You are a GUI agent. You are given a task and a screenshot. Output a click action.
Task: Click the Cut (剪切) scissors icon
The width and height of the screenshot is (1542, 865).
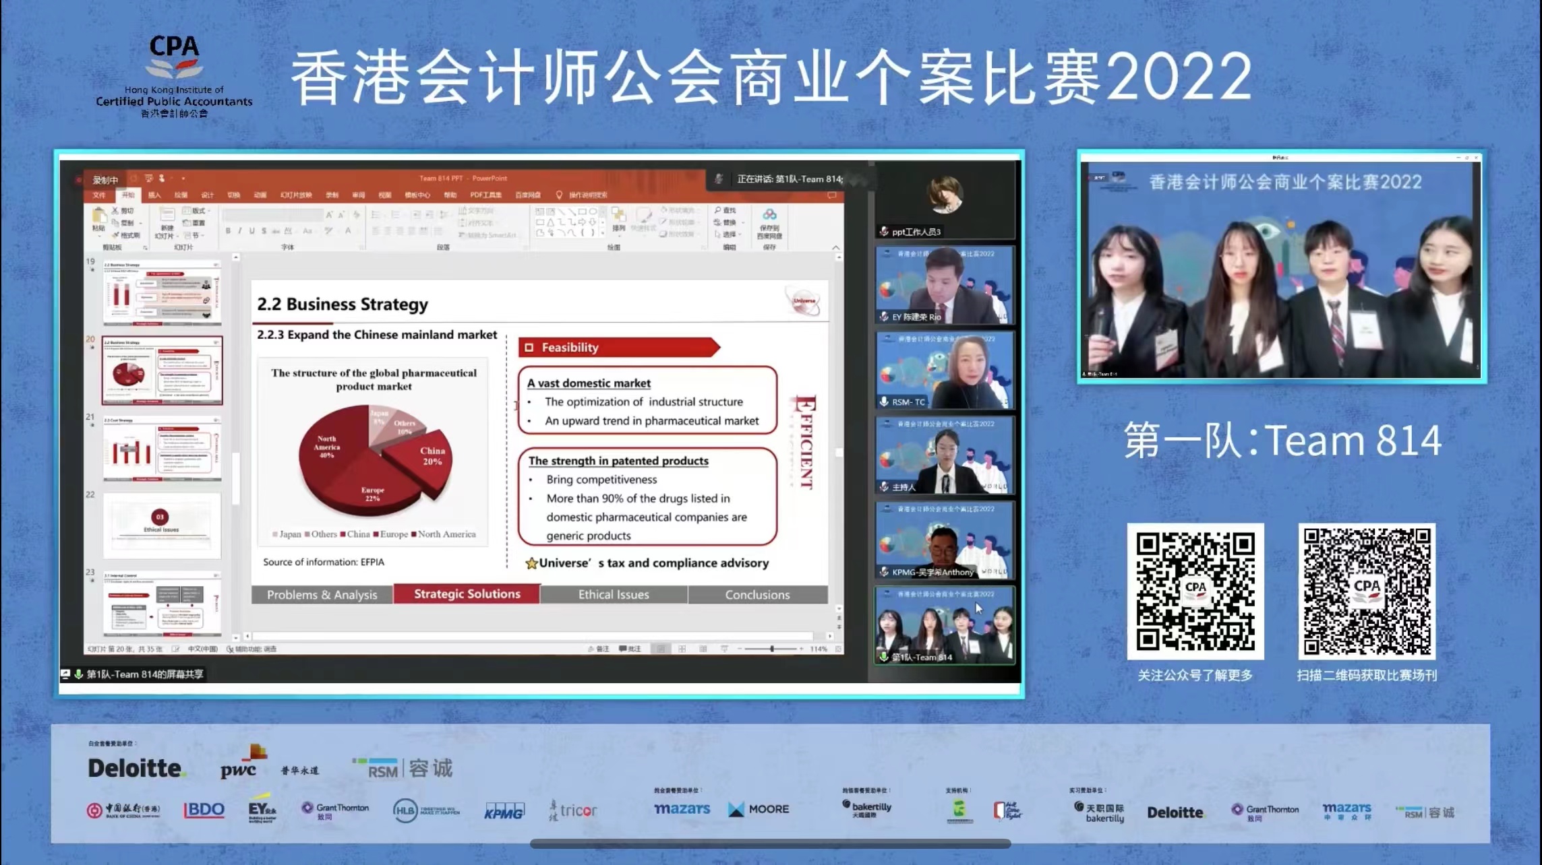(x=116, y=211)
